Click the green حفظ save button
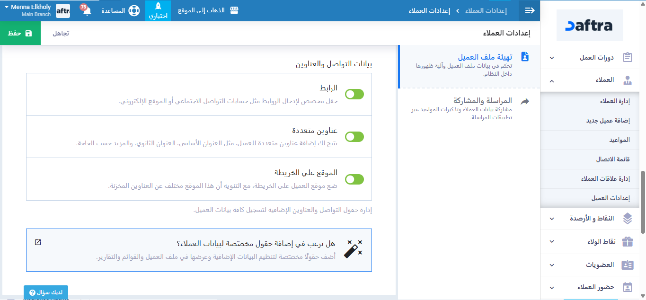The height and width of the screenshot is (300, 646). pyautogui.click(x=20, y=33)
